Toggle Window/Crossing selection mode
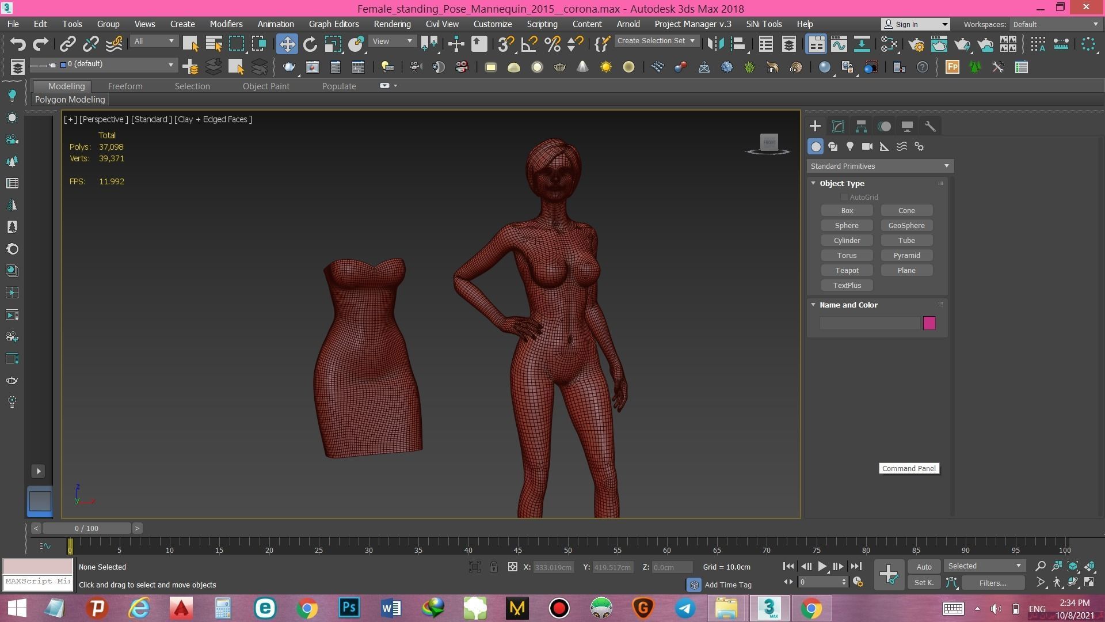This screenshot has width=1105, height=622. coord(260,44)
